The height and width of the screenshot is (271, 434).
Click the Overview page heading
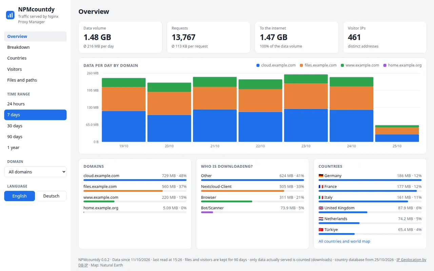[94, 12]
